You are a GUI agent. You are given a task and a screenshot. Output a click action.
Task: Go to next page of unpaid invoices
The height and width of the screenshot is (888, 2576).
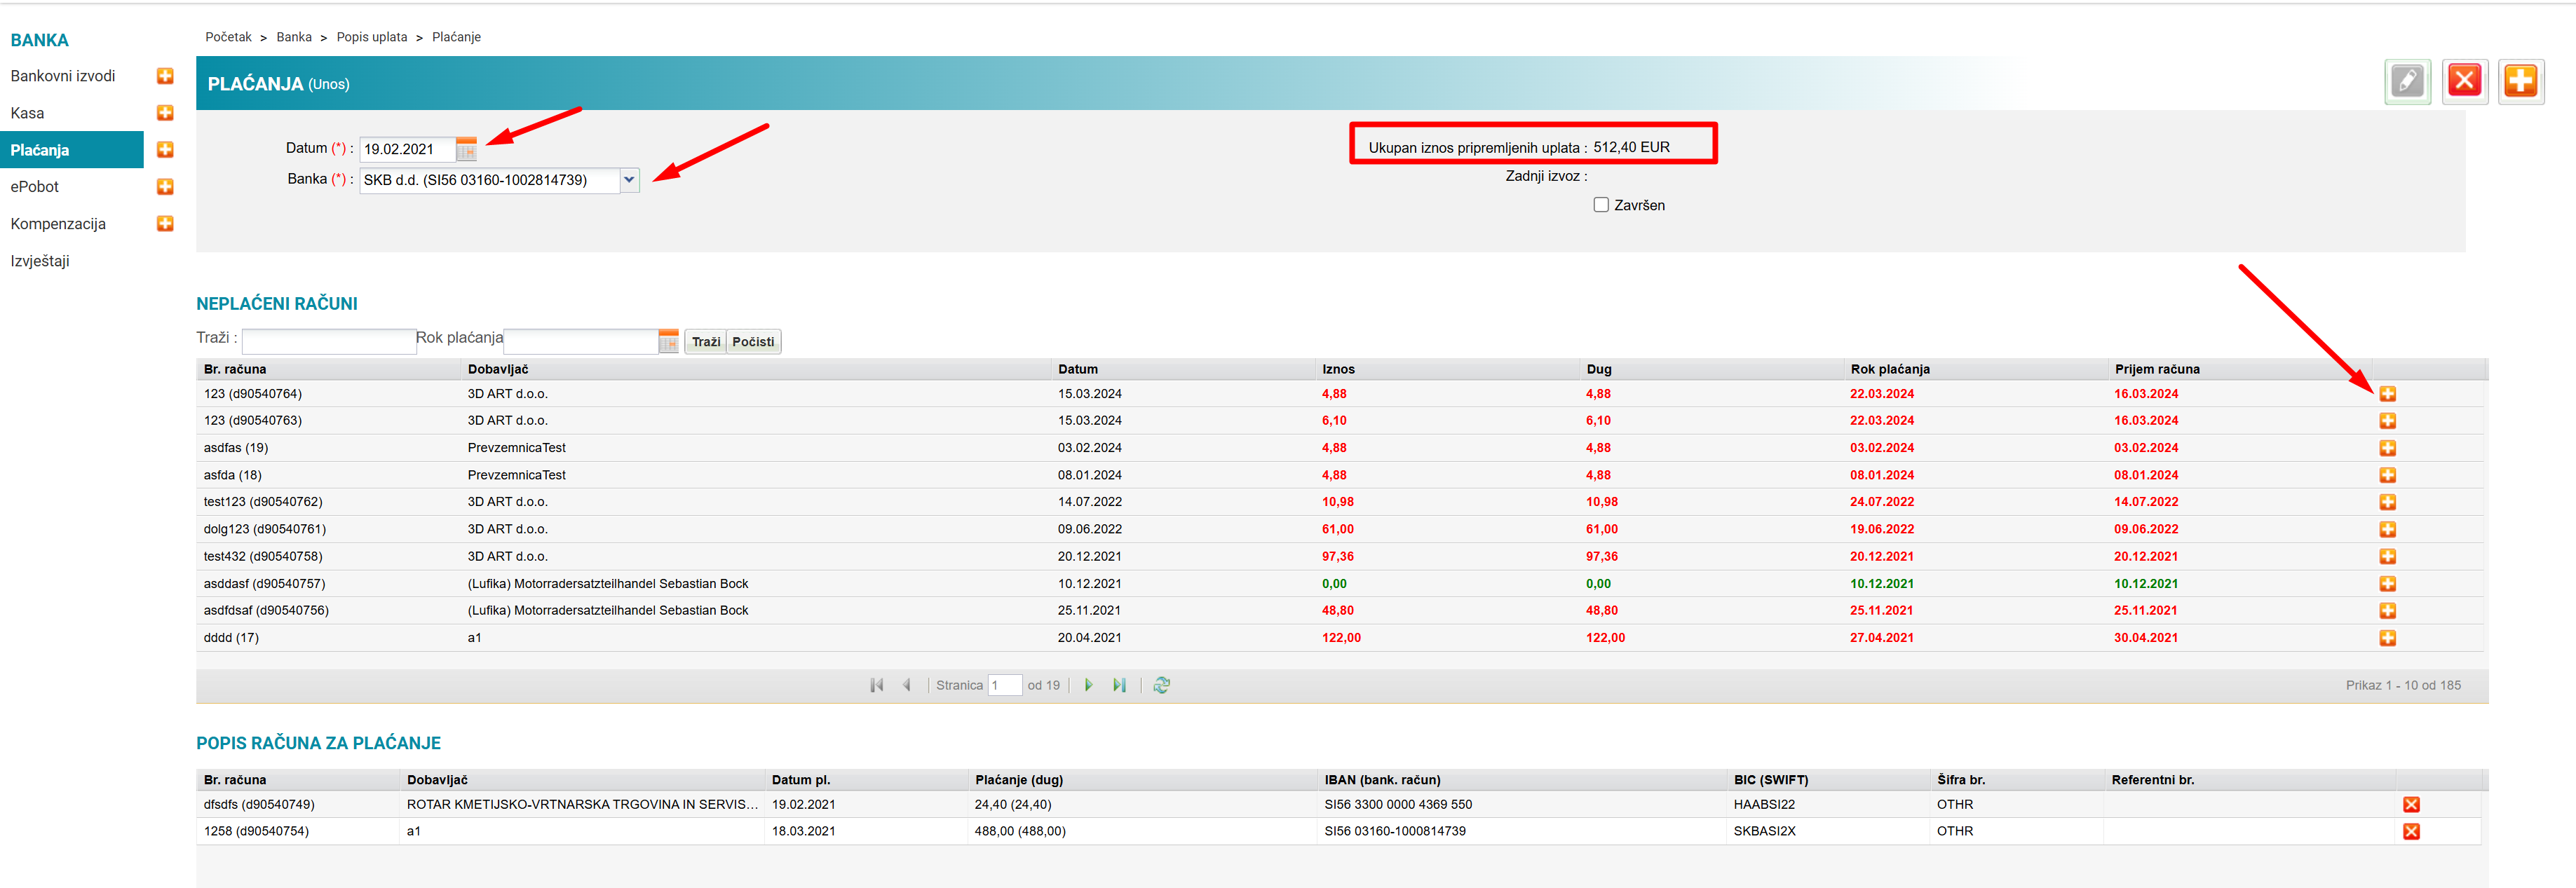coord(1088,685)
